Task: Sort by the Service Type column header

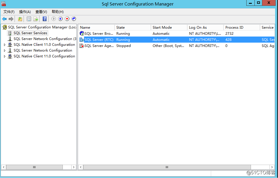Action: click(x=267, y=28)
